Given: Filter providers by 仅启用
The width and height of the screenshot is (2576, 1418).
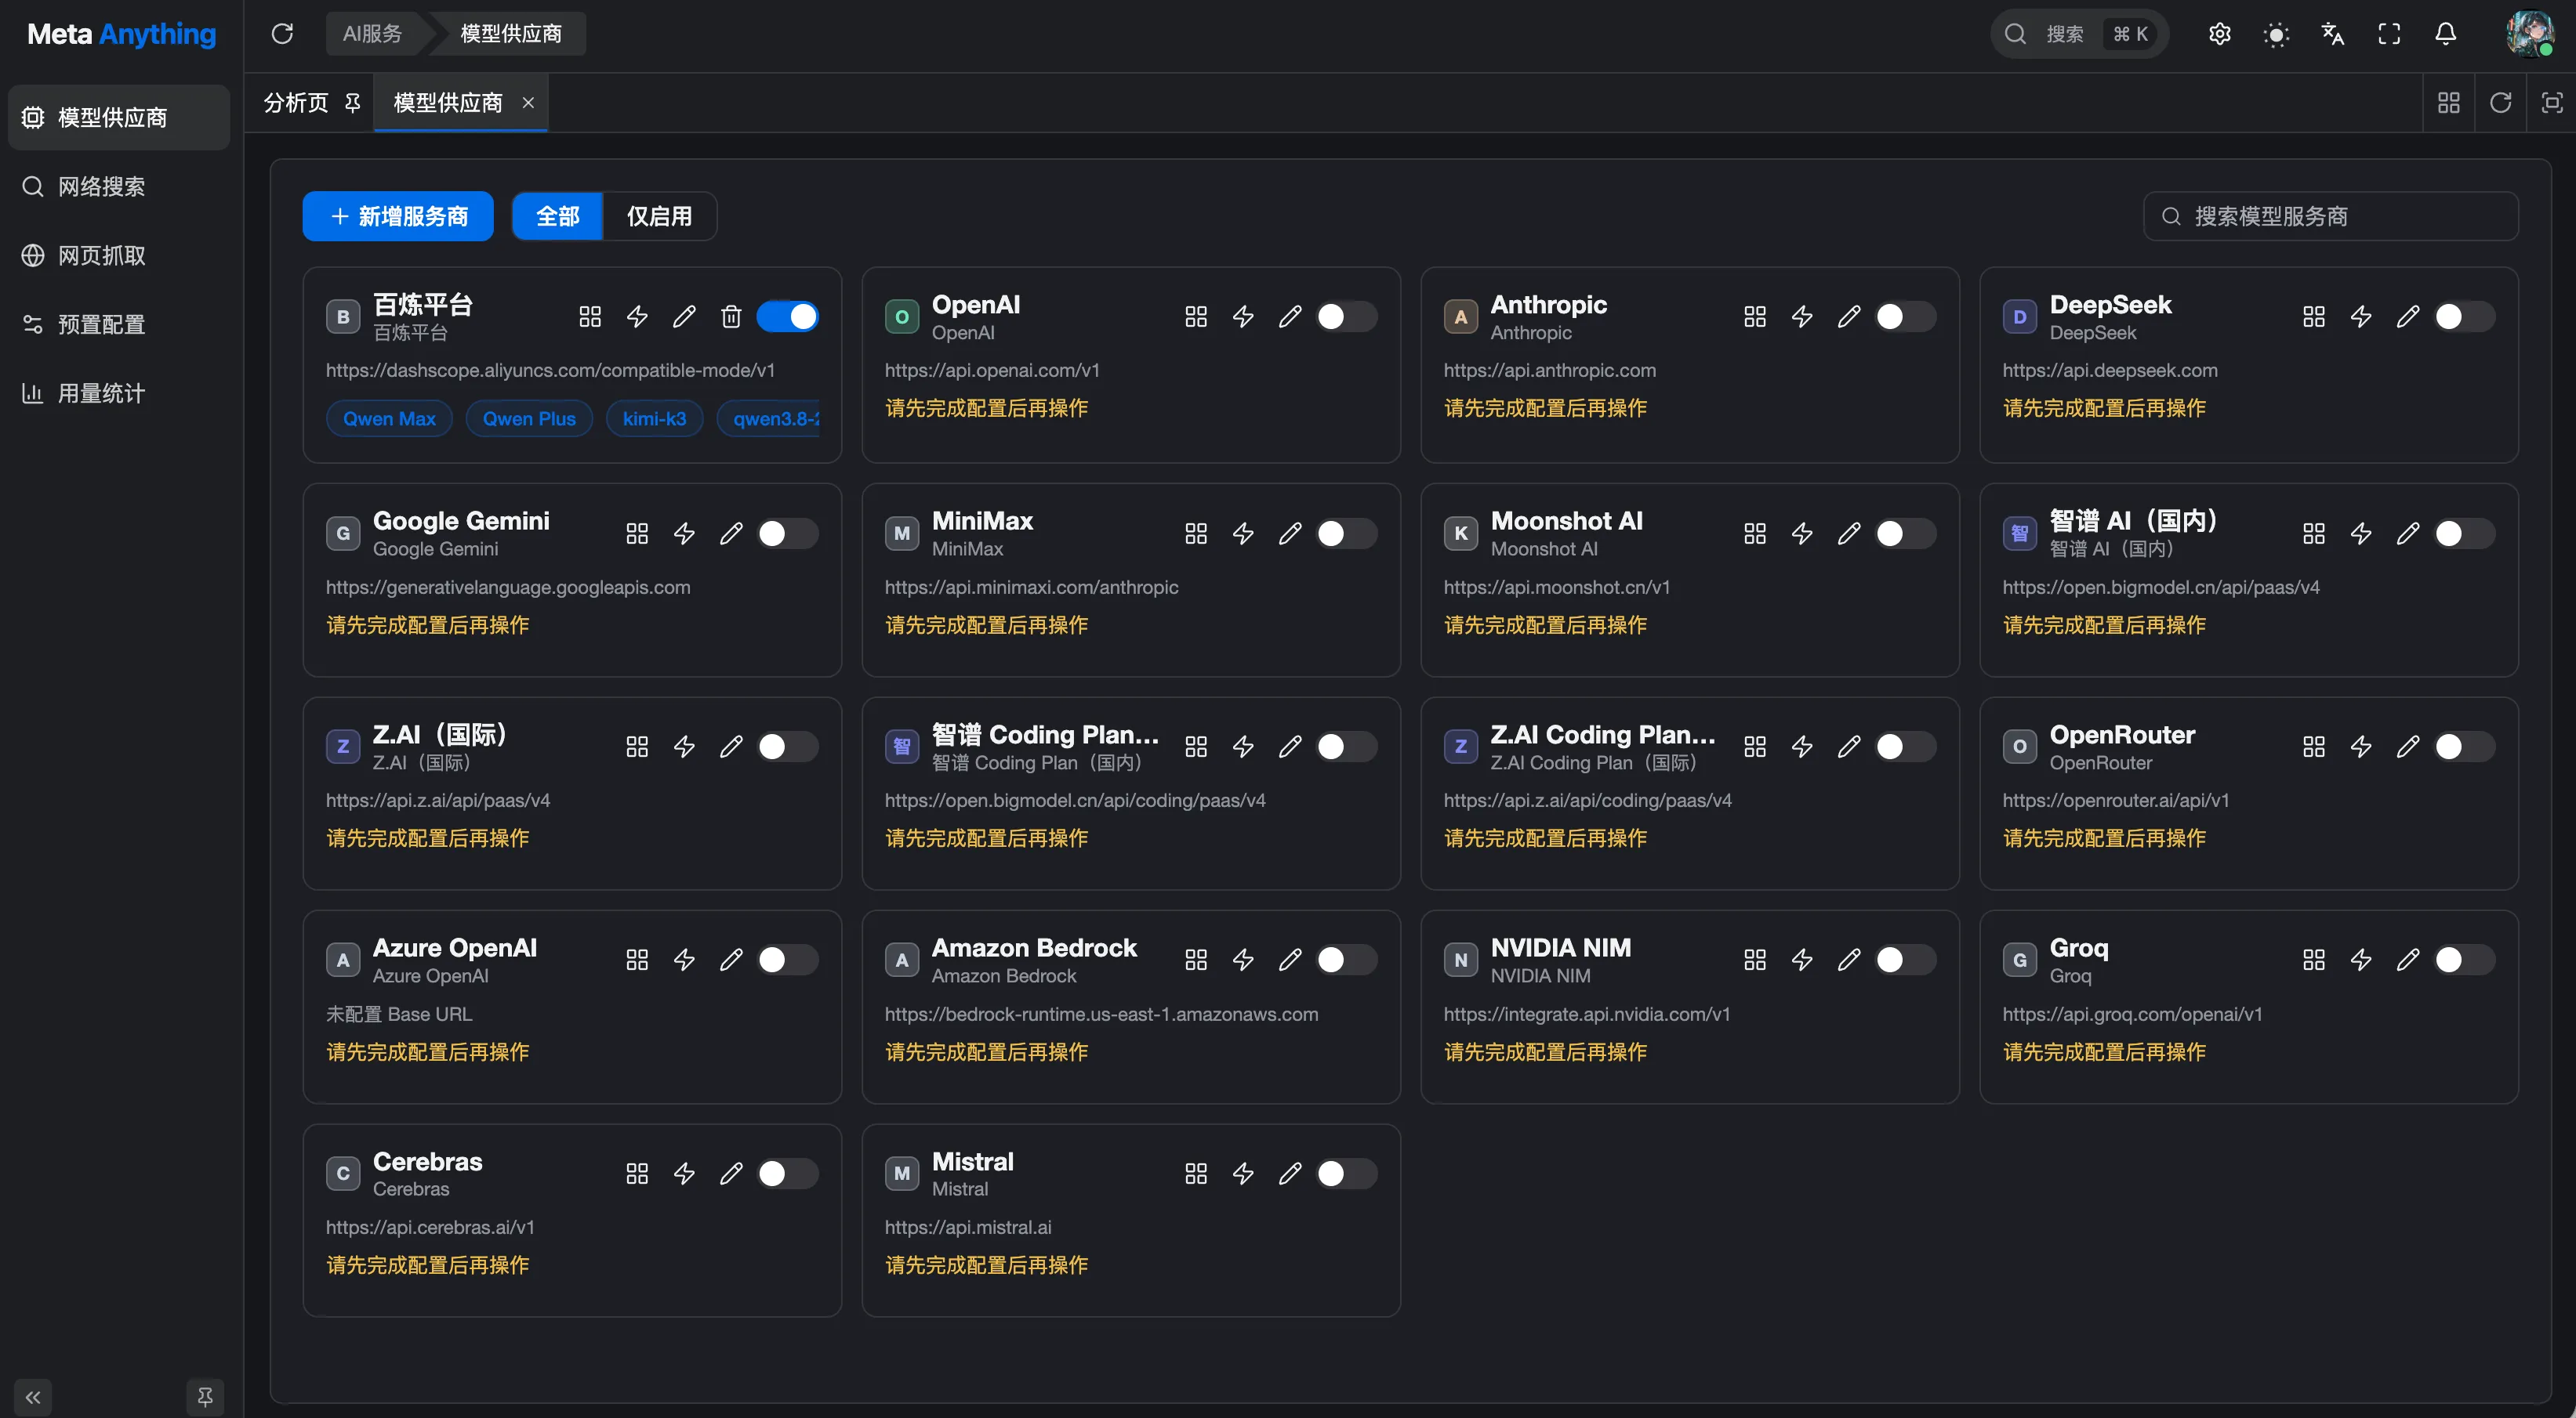Looking at the screenshot, I should (x=659, y=216).
